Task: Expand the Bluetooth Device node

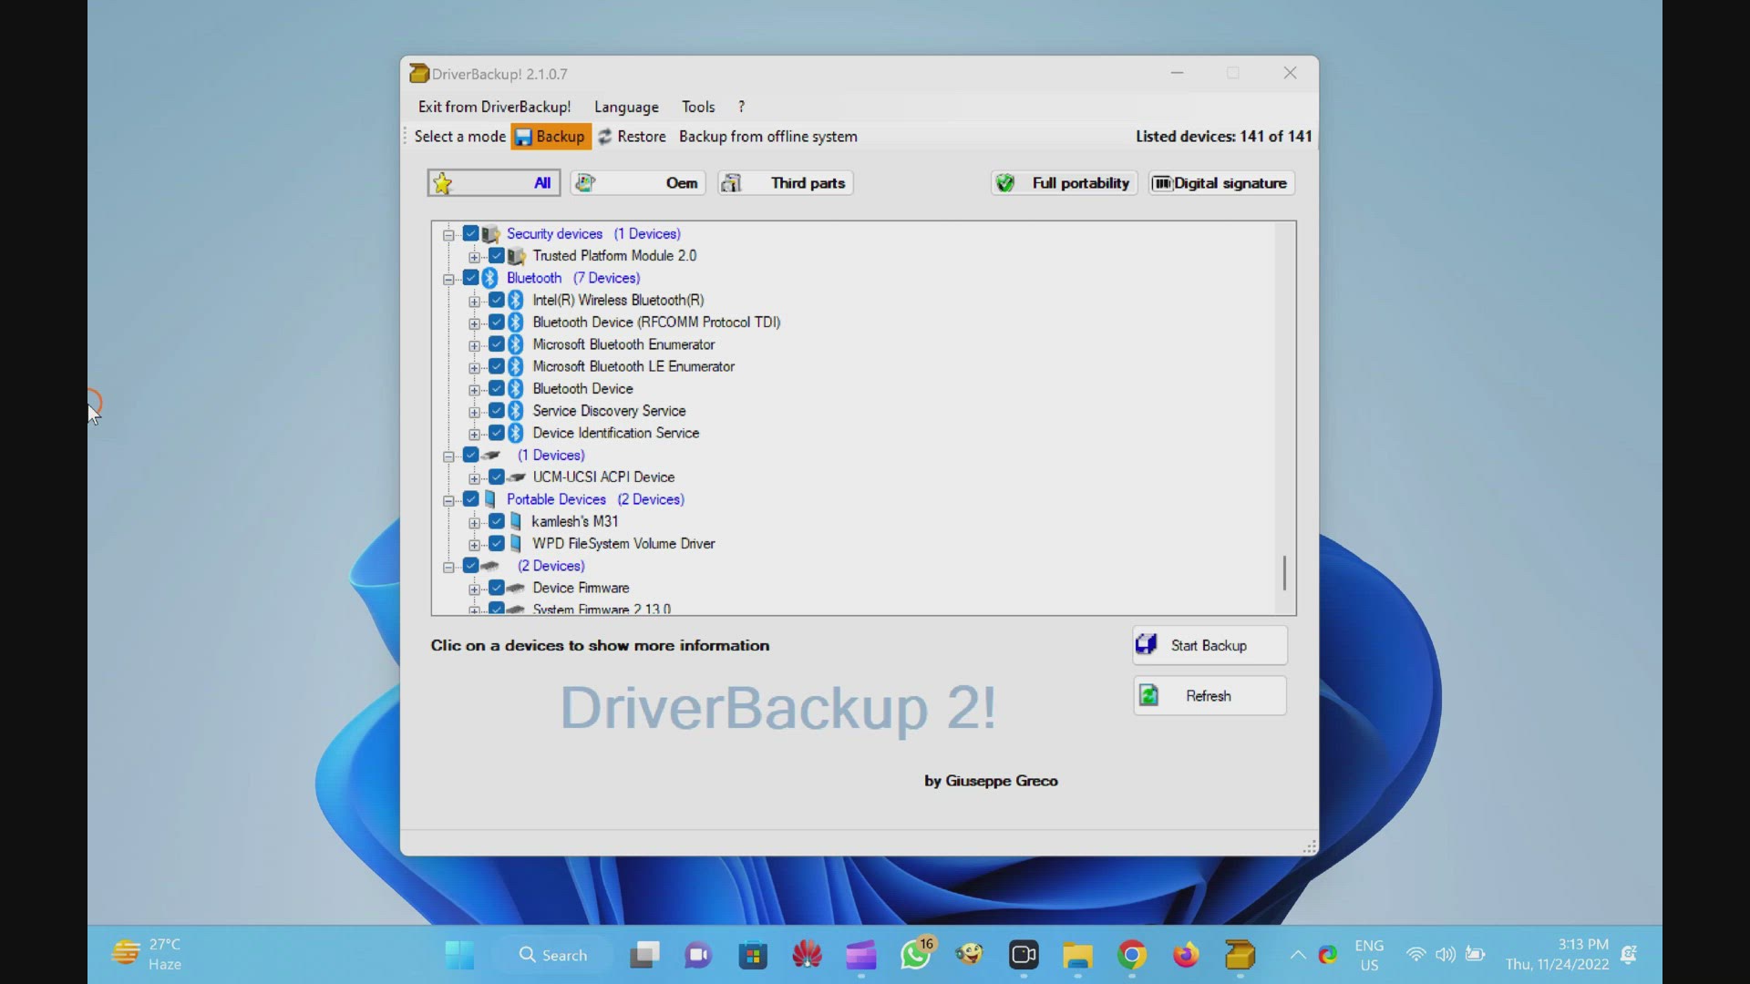Action: pyautogui.click(x=474, y=390)
